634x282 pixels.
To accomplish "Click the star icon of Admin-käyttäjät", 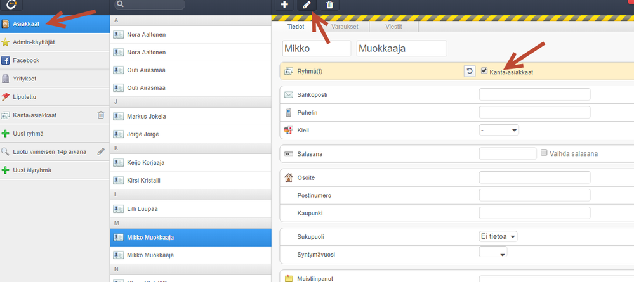I will [x=6, y=42].
